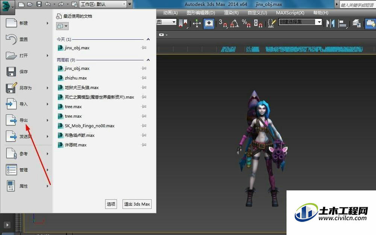
Task: Pin 许愿树.max in recent documents
Action: coord(144,145)
